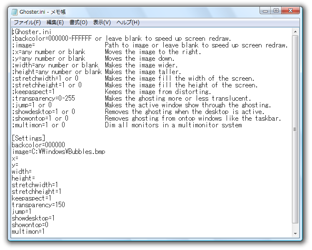The height and width of the screenshot is (250, 312).
Task: Click the 'backcolor=000000' setting line
Action: point(38,145)
